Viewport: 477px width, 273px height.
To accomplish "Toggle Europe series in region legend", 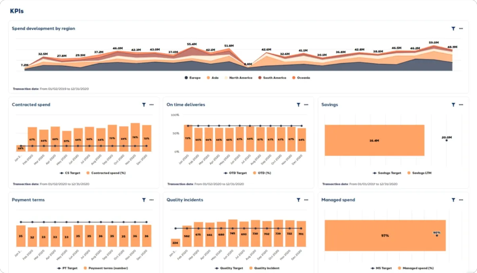I will 192,78.
